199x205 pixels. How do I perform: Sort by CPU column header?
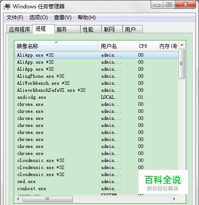(138, 46)
